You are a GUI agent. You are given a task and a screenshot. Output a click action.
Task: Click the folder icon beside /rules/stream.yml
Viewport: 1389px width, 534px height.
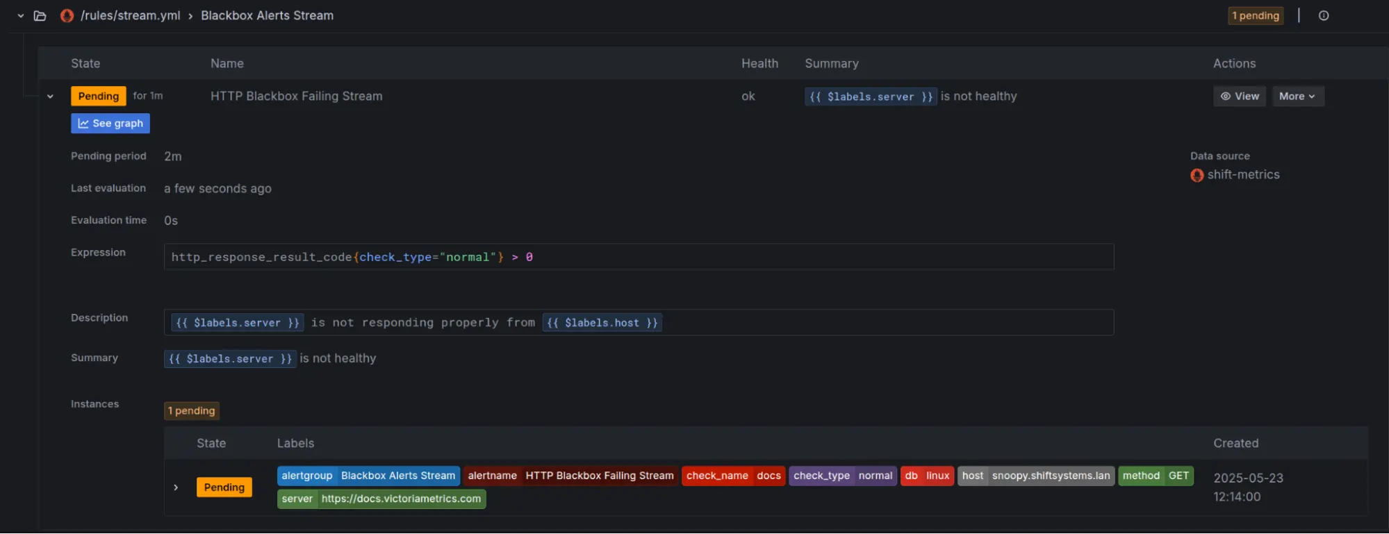point(40,15)
